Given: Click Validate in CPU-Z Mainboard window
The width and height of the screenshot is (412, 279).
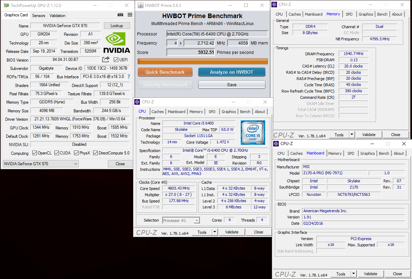Looking at the screenshot, I should point(370,274).
